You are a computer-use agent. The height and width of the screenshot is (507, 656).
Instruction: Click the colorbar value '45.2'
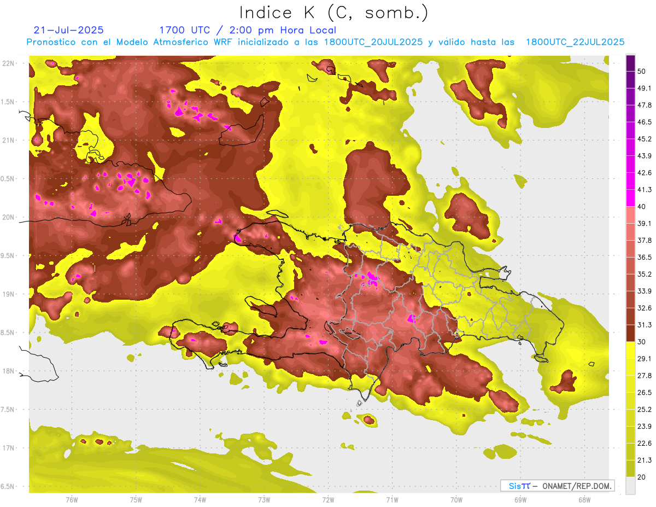(645, 139)
